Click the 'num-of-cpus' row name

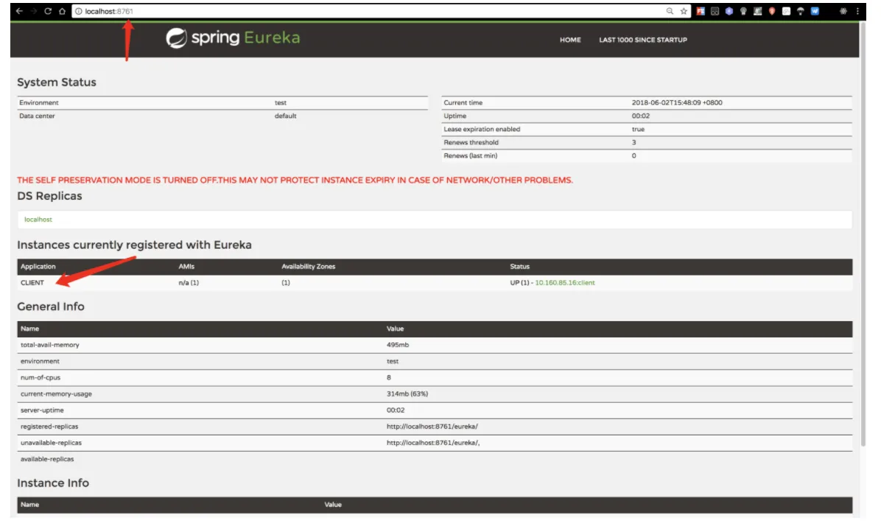[41, 378]
